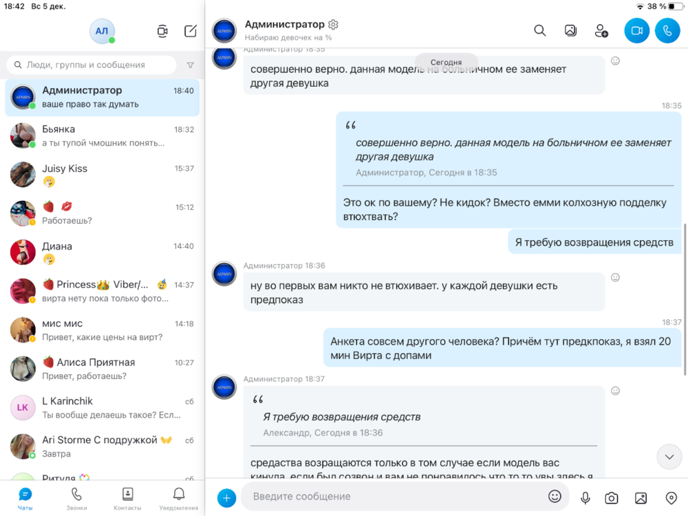Image resolution: width=688 pixels, height=516 pixels.
Task: Open the plus attachment menu
Action: click(226, 497)
